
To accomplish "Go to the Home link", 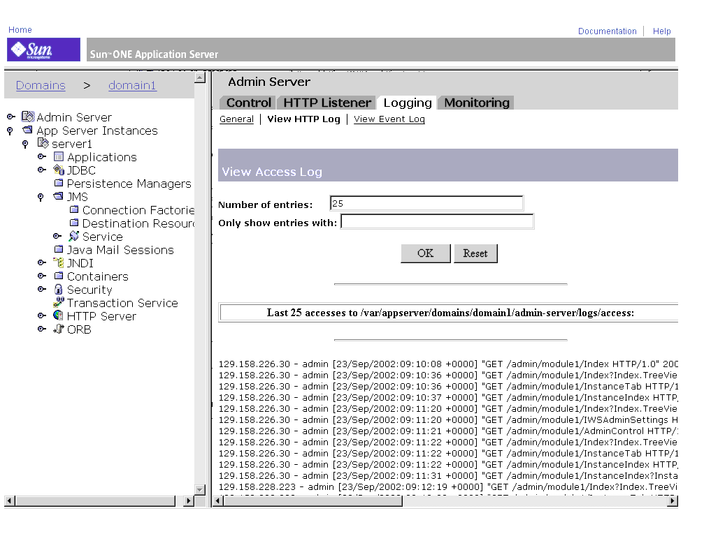I will click(20, 30).
